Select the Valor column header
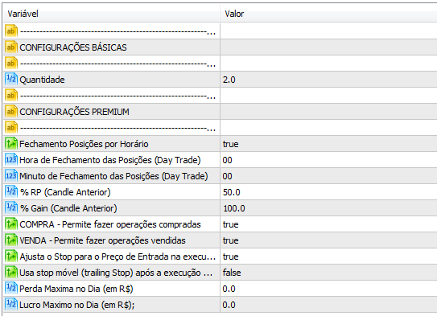437x316 pixels. 328,14
